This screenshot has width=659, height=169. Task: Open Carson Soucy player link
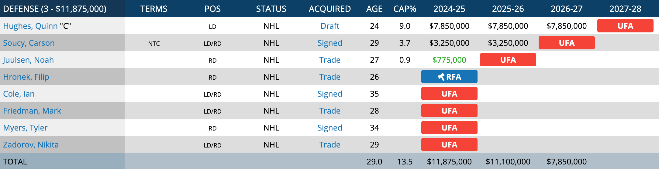coord(29,43)
